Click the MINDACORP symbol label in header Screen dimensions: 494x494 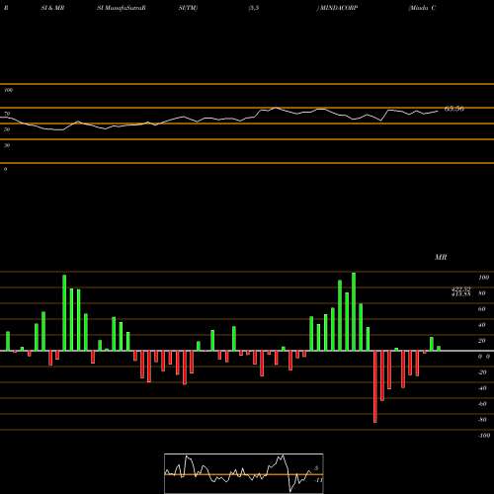pos(337,8)
